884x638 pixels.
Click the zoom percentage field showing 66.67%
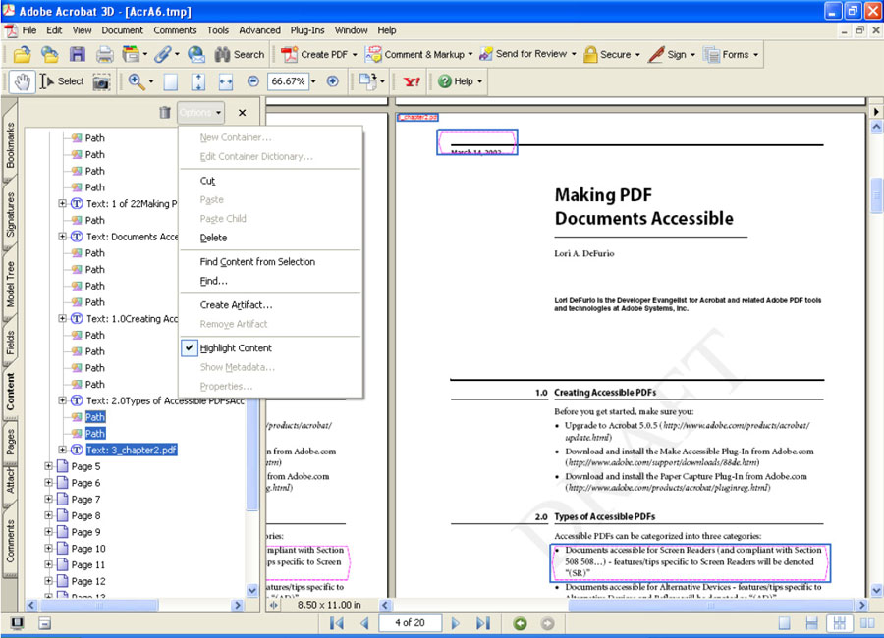click(288, 81)
